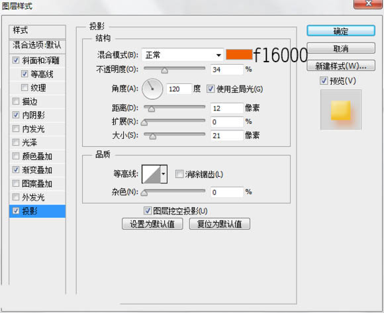Screen dimensions: 384x313
Task: Expand the 等高线 contour picker arrow
Action: click(x=164, y=174)
